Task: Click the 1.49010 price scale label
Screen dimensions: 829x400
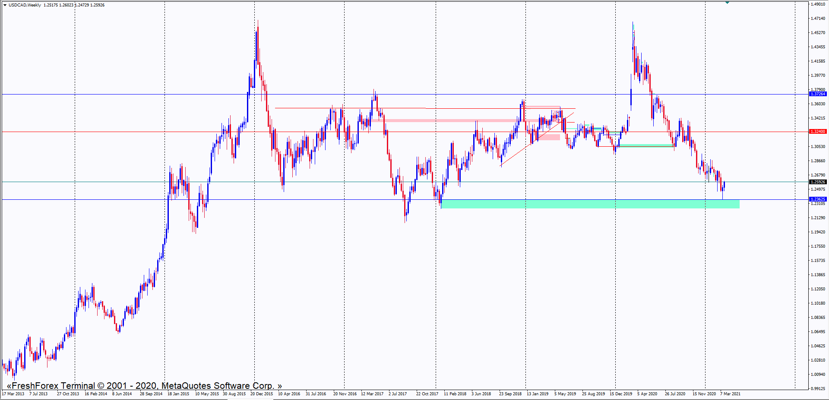Action: 818,4
